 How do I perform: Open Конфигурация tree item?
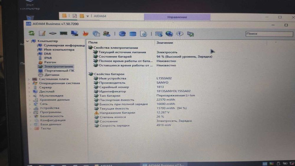[53, 120]
